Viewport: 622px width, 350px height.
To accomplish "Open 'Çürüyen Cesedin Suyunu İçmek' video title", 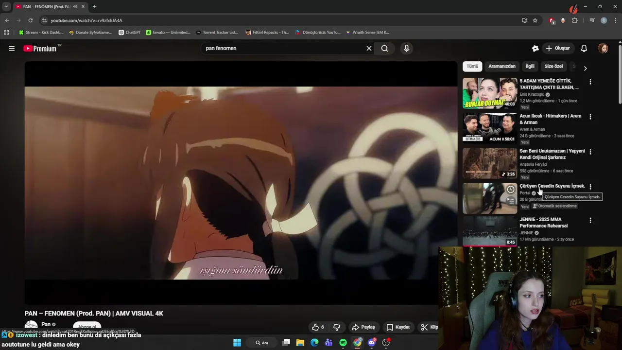I will pos(552,186).
